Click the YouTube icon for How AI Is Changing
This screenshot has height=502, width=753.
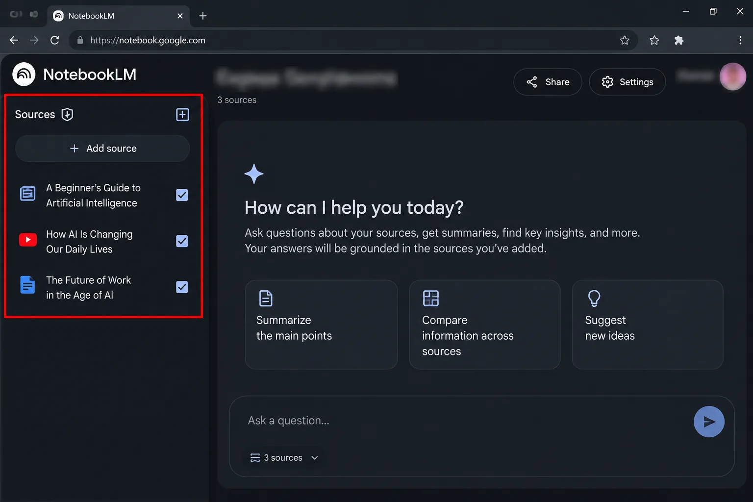[28, 240]
